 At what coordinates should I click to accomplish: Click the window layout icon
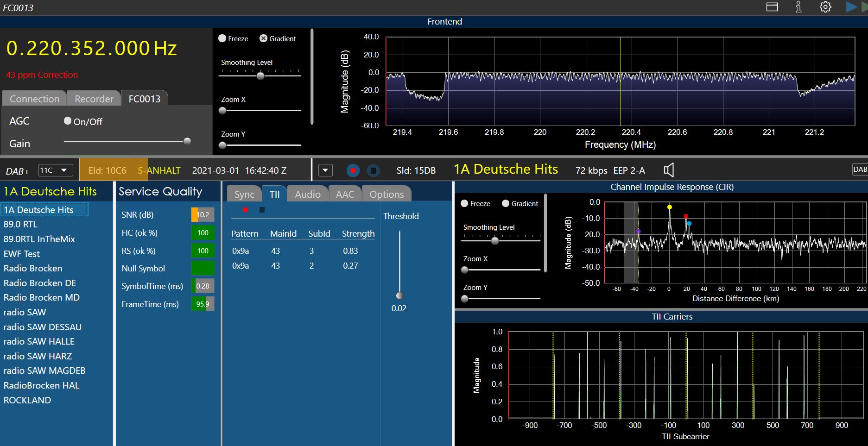pos(772,7)
